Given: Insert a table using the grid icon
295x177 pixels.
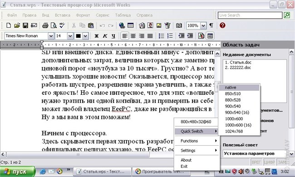Looking at the screenshot, I should 130,25.
